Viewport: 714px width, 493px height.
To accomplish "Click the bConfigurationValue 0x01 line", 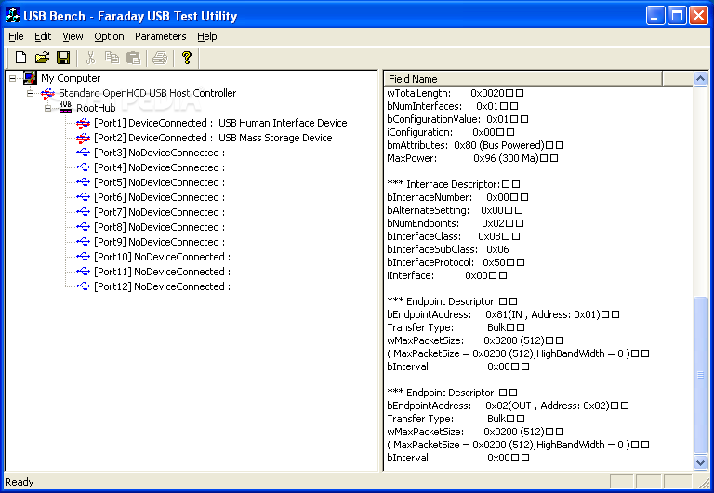I will point(457,119).
